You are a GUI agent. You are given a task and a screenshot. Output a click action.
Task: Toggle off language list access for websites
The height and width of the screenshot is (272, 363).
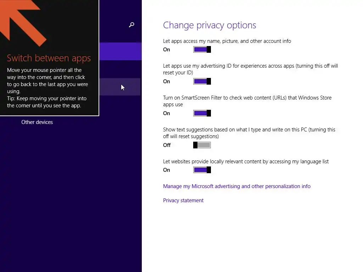point(202,170)
